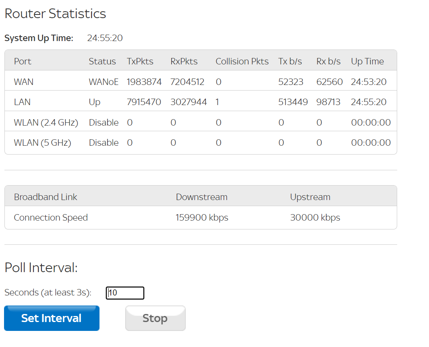
Task: Click the RxPkts column header
Action: tap(184, 61)
